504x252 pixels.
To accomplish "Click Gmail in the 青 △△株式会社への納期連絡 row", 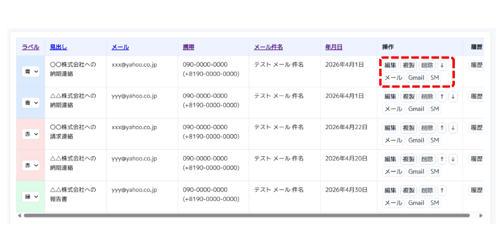I will point(416,109).
